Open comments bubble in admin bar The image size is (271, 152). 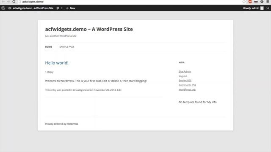tap(59, 8)
